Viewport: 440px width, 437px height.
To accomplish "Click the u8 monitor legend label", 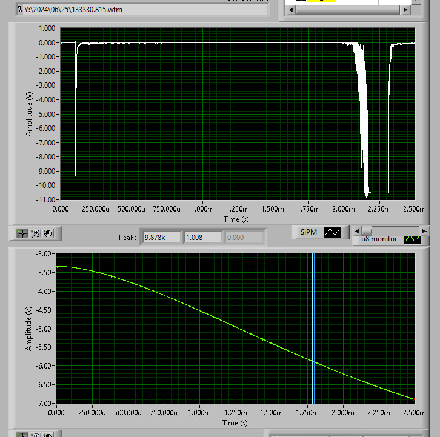I will 379,239.
